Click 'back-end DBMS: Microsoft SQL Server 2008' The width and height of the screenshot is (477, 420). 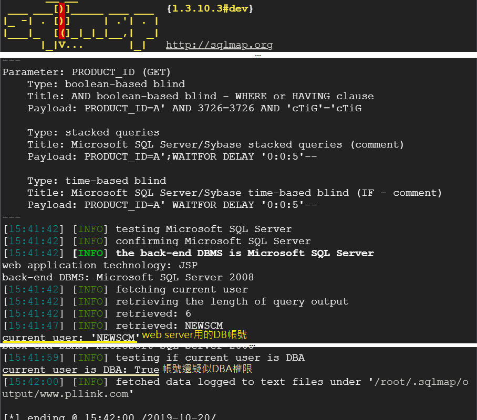128,278
